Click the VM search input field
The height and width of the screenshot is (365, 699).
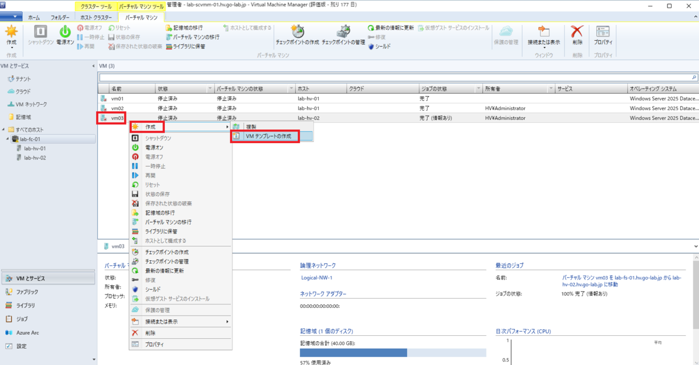coord(398,77)
